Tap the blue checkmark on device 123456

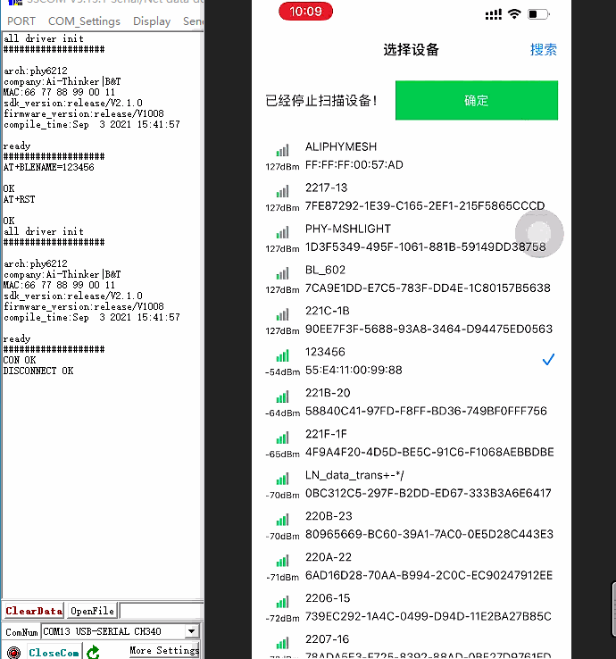pyautogui.click(x=548, y=359)
